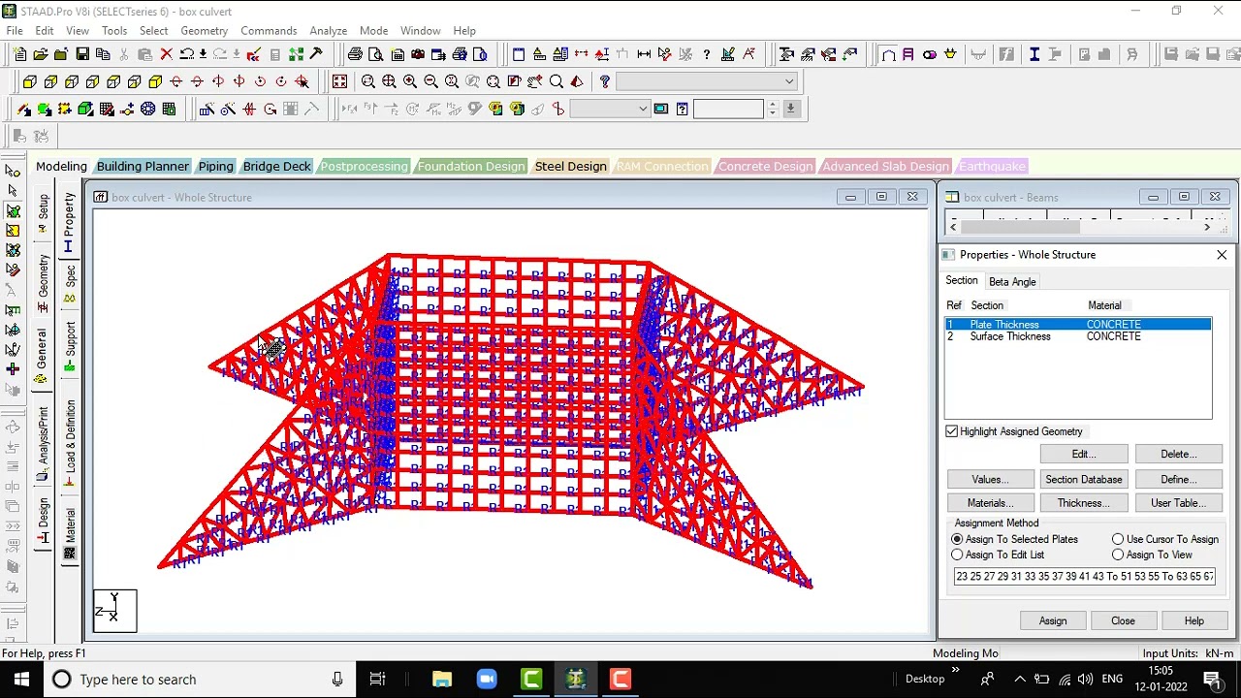1241x698 pixels.
Task: Switch to the Steel Design tab
Action: [570, 166]
